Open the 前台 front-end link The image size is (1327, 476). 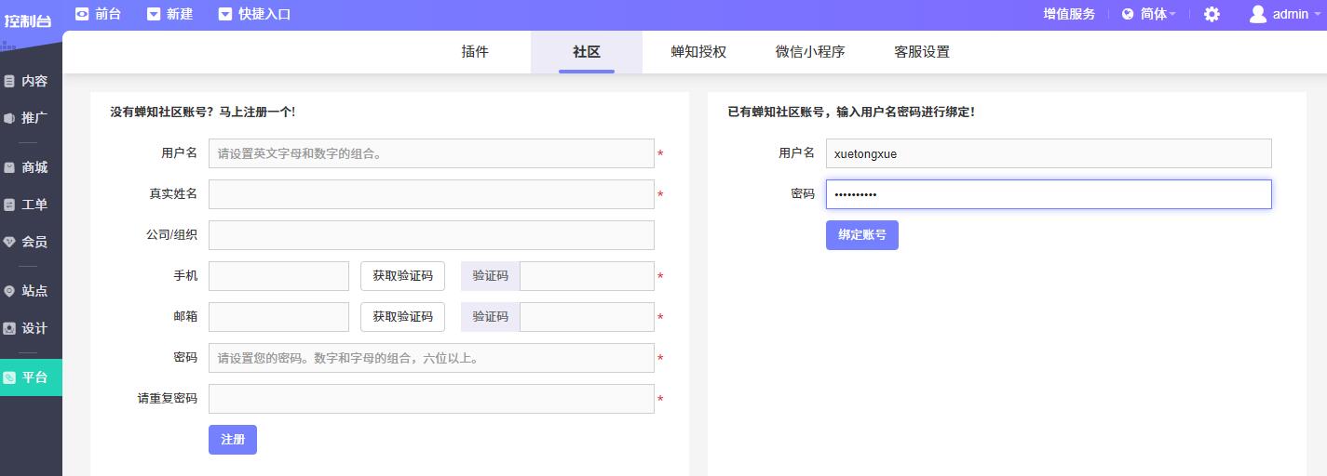pos(108,14)
